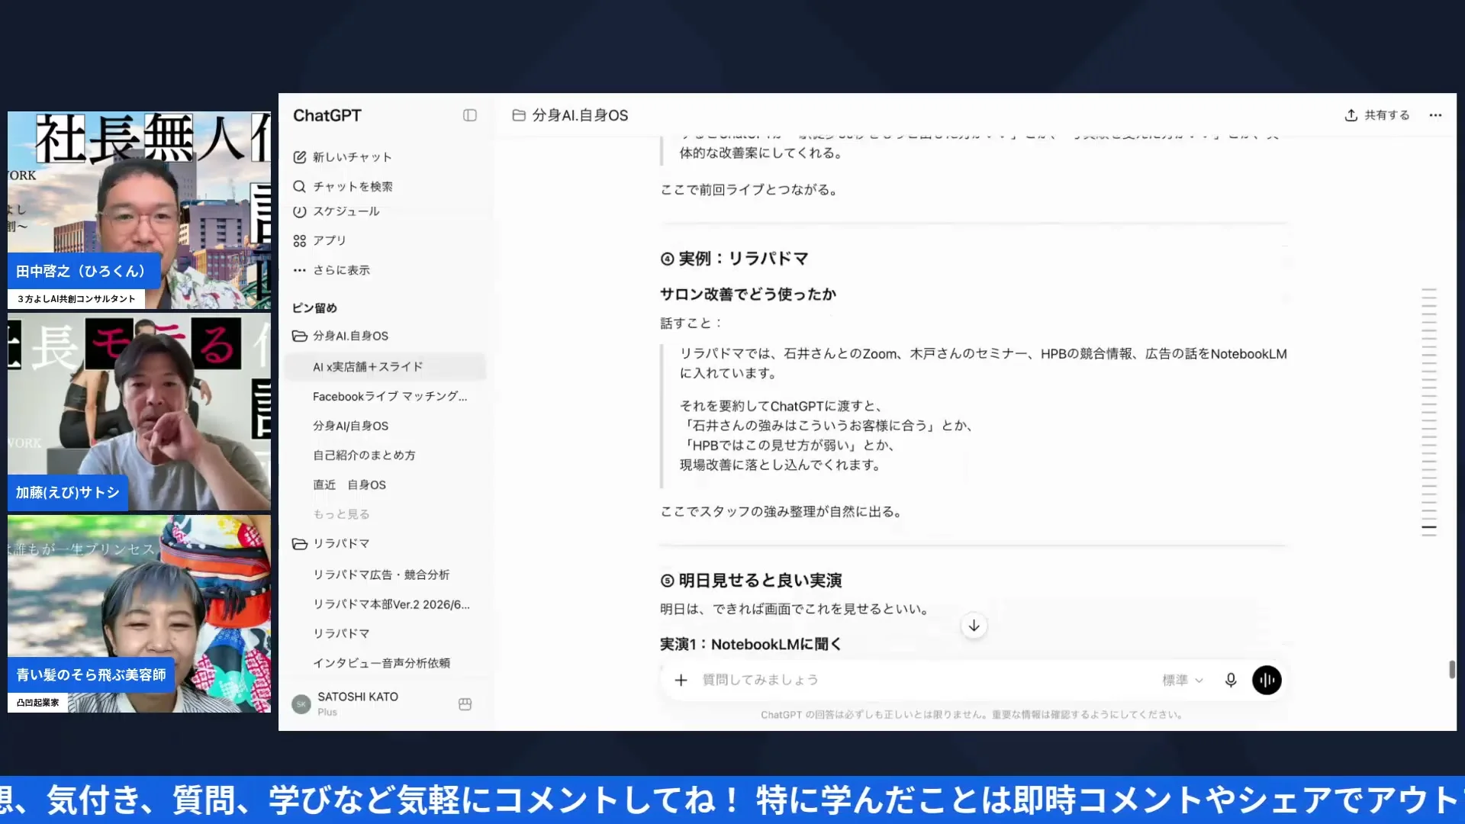This screenshot has width=1465, height=824.
Task: Click folder icon beside the chat title
Action: tap(519, 115)
